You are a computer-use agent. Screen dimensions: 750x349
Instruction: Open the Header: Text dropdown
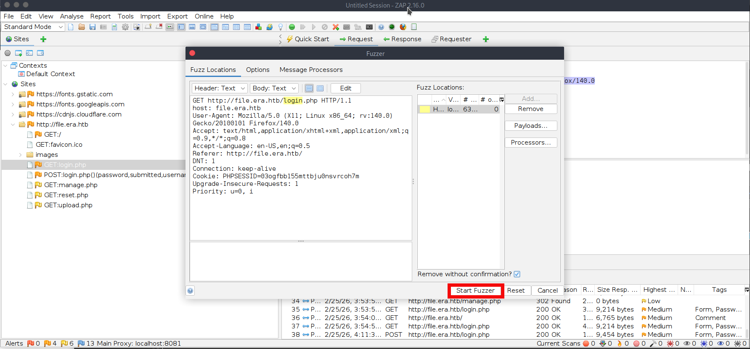click(x=220, y=88)
